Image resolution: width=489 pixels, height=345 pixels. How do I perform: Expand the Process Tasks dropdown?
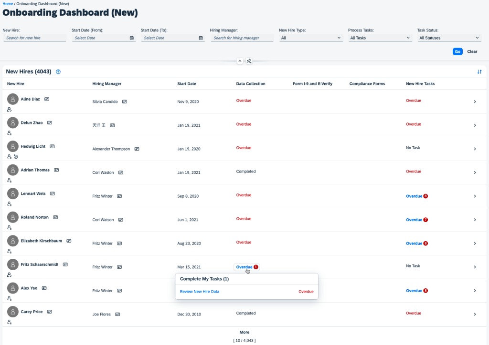380,38
